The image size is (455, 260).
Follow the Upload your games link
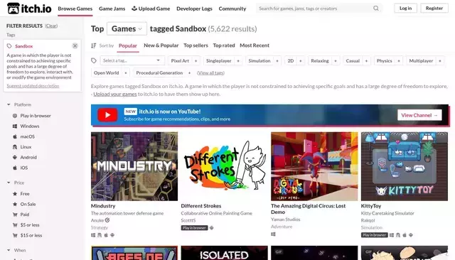coord(115,94)
